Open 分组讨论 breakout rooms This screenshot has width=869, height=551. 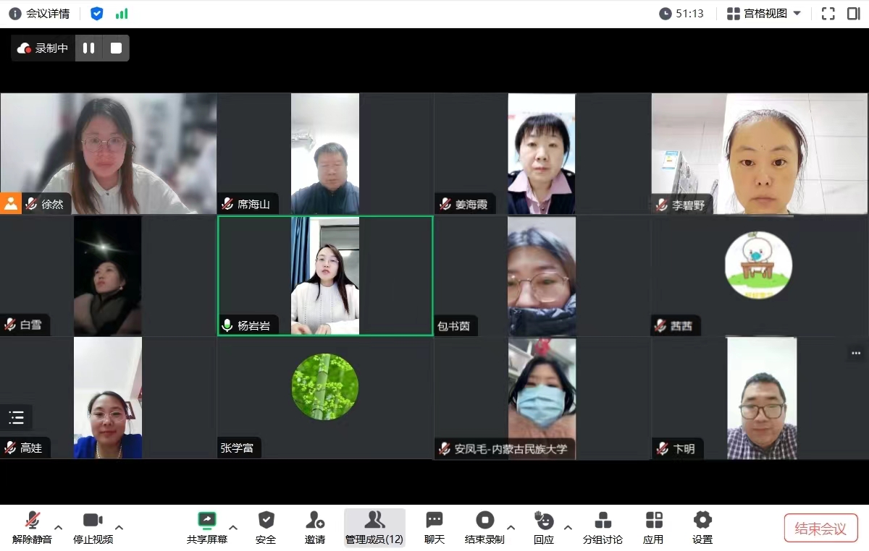click(x=603, y=521)
